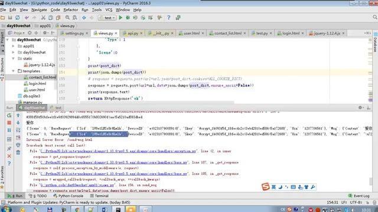Click scroll from source target icon

coord(30,33)
